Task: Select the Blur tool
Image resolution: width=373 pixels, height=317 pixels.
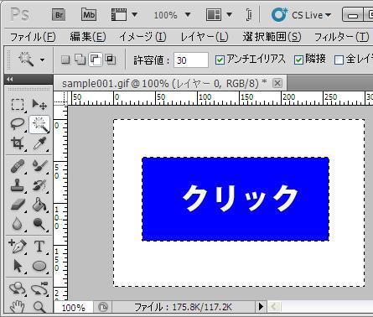Action: [18, 224]
